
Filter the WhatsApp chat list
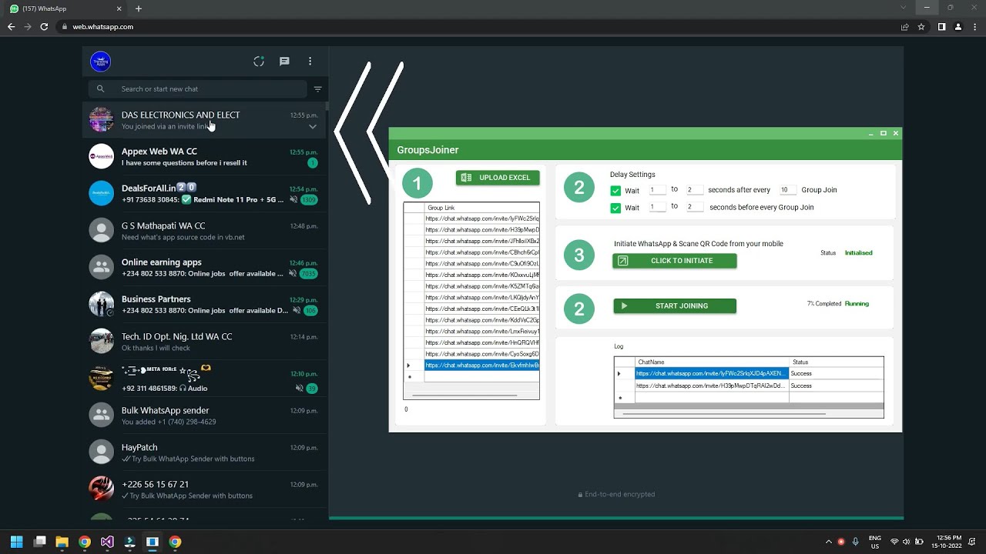click(318, 88)
